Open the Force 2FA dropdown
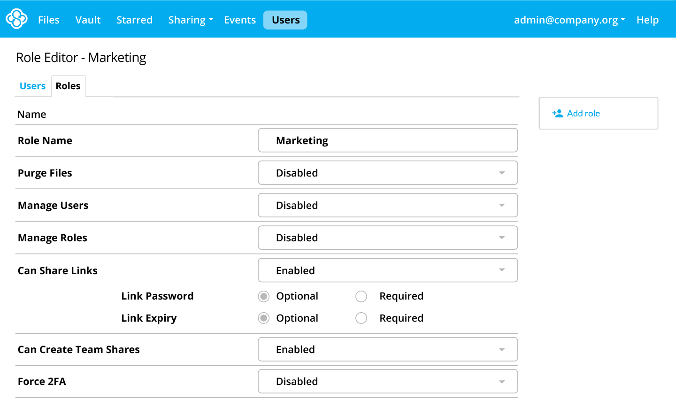 pyautogui.click(x=388, y=381)
